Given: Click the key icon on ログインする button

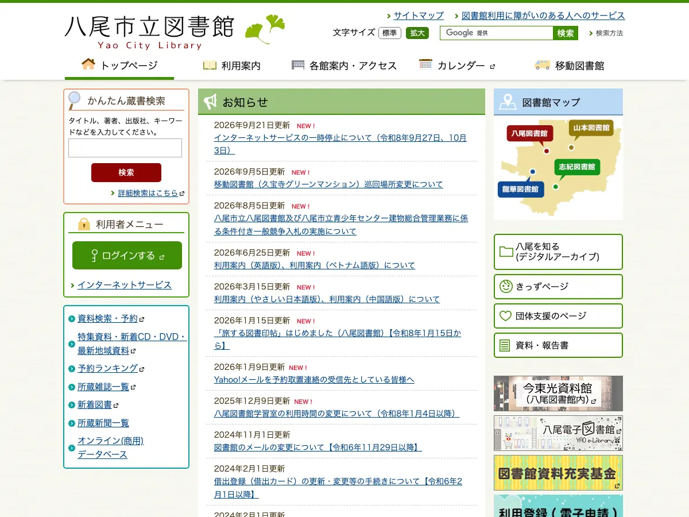Looking at the screenshot, I should point(95,256).
